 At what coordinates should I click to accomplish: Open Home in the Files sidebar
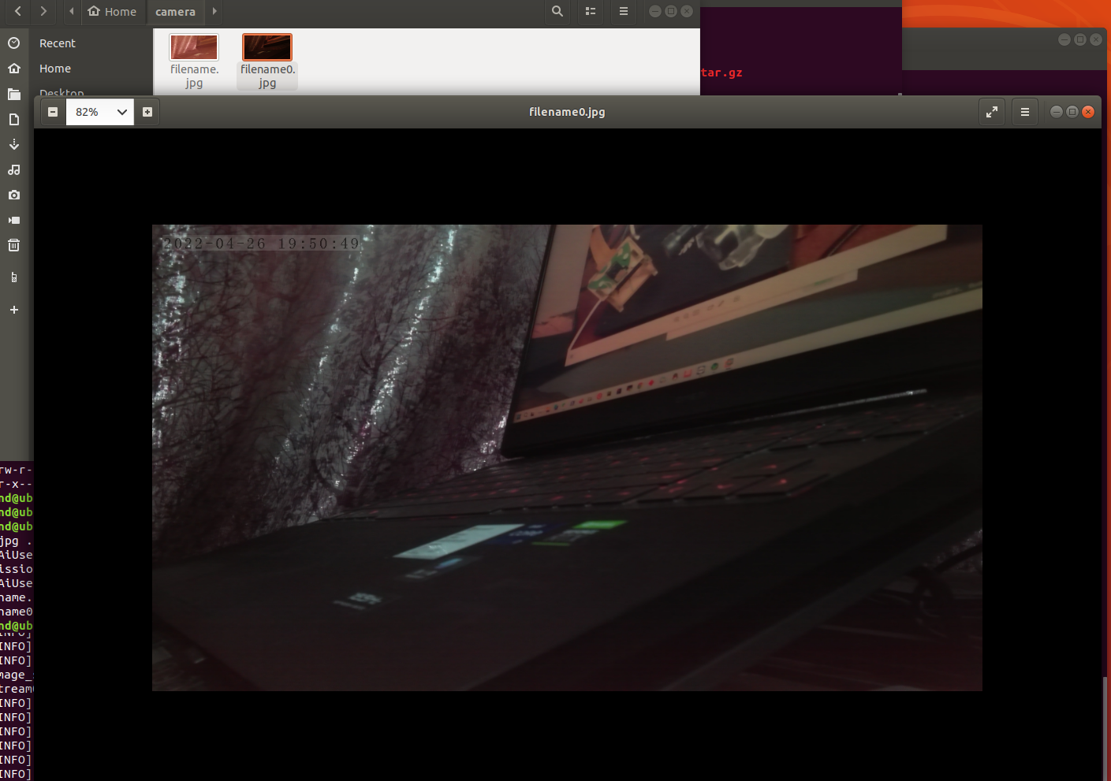(x=55, y=69)
